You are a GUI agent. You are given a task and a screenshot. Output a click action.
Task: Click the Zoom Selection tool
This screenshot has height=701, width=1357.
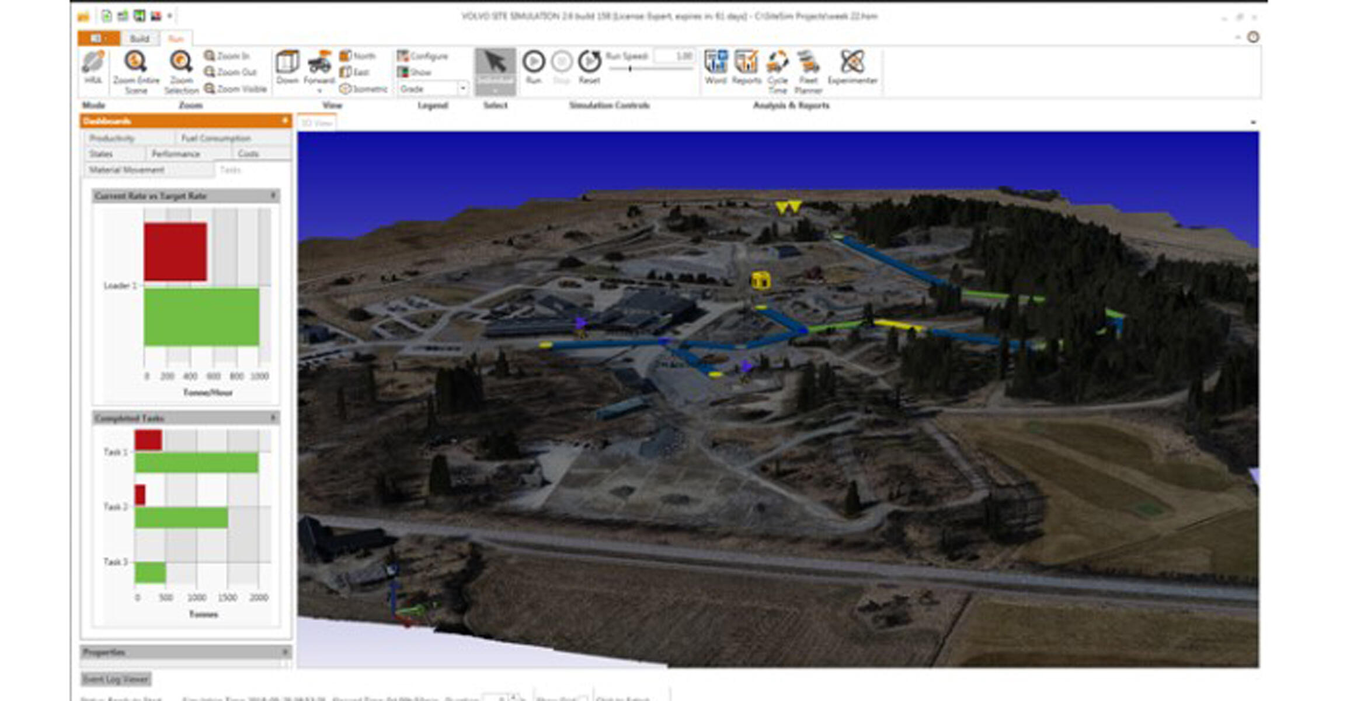click(181, 62)
